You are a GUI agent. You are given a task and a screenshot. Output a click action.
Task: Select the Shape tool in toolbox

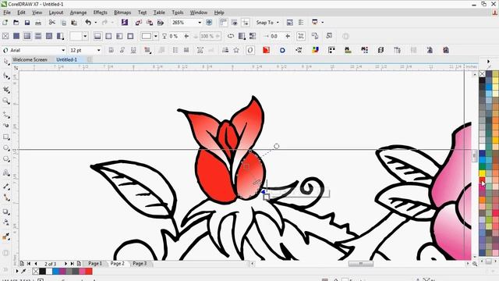[x=6, y=76]
